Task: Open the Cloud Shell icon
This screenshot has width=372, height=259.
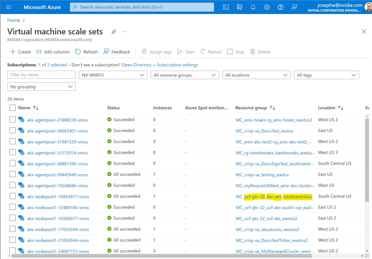Action: point(226,7)
